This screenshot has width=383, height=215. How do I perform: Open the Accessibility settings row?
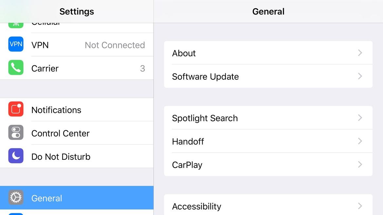197,206
